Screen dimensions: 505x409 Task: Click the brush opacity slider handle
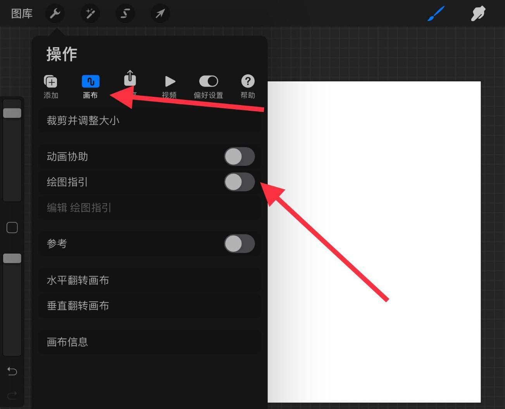tap(12, 258)
